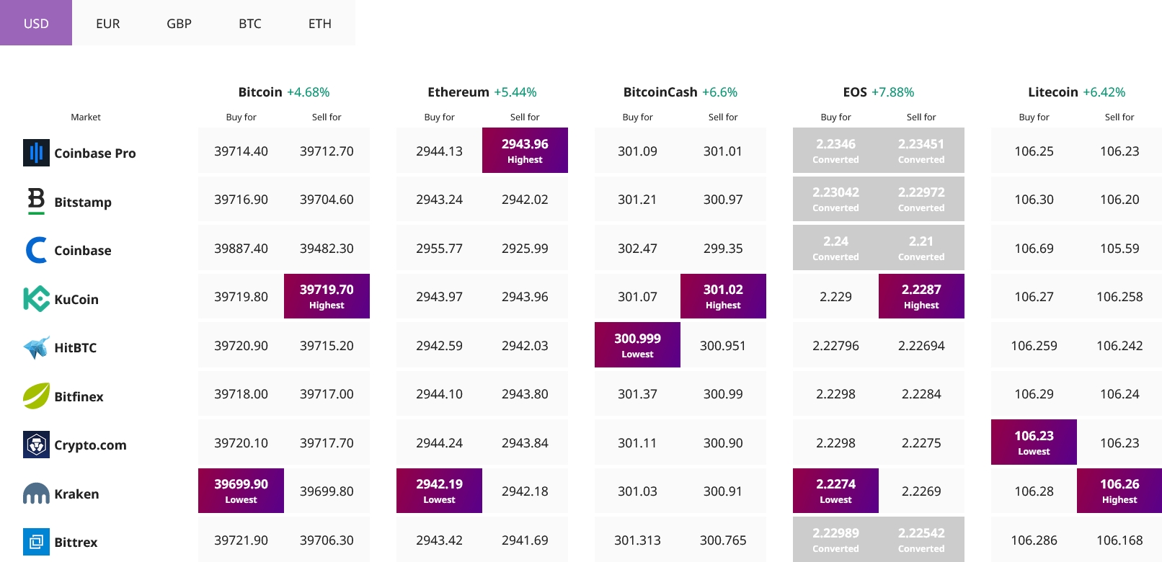1162x562 pixels.
Task: Open the Bitstamp market link
Action: pyautogui.click(x=83, y=202)
